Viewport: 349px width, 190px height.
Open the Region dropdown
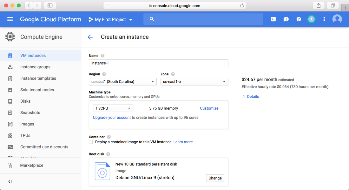122,82
